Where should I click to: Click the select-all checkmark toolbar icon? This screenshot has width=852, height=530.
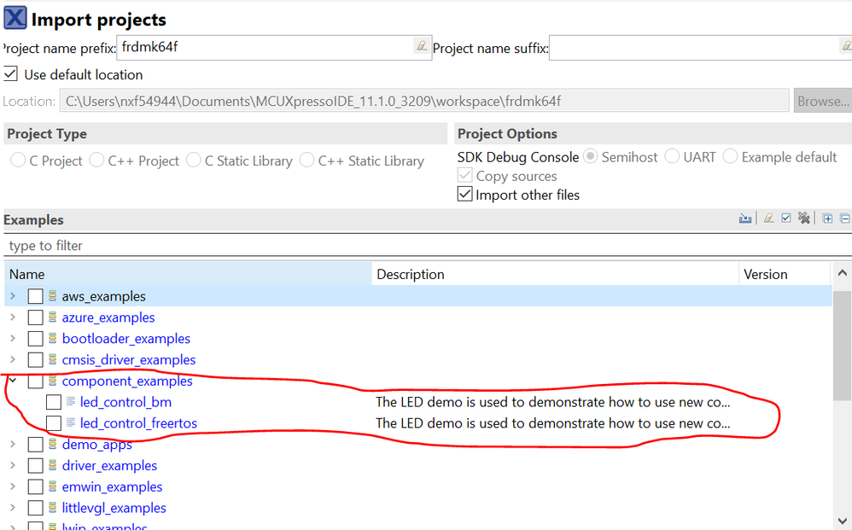point(786,218)
